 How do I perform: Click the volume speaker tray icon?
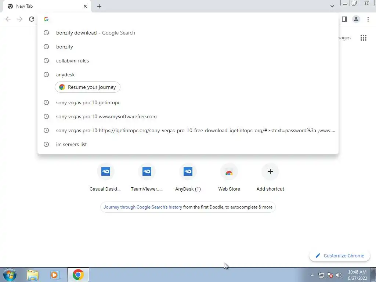pyautogui.click(x=339, y=275)
